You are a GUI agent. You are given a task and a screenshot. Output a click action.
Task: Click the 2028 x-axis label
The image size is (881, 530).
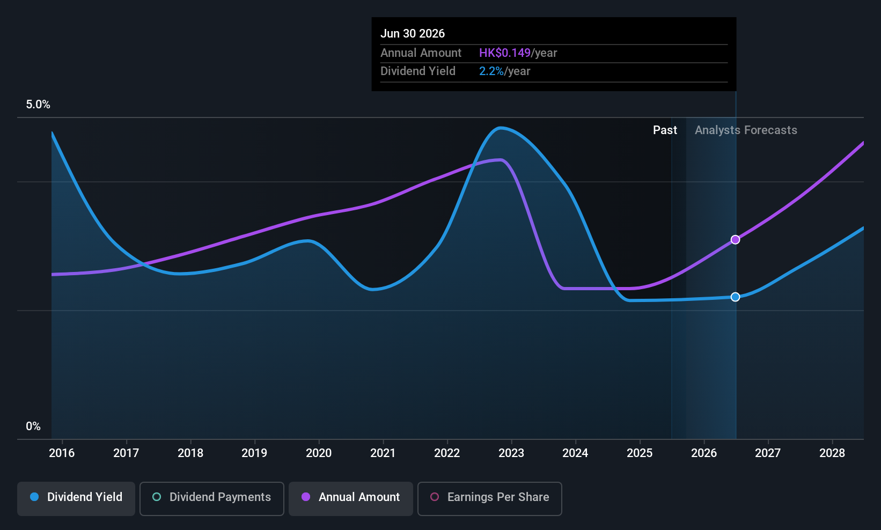pyautogui.click(x=832, y=453)
